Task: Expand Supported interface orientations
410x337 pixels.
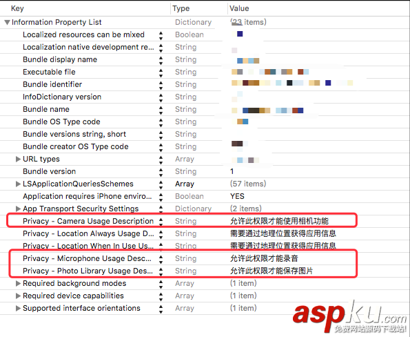Action: pos(18,308)
